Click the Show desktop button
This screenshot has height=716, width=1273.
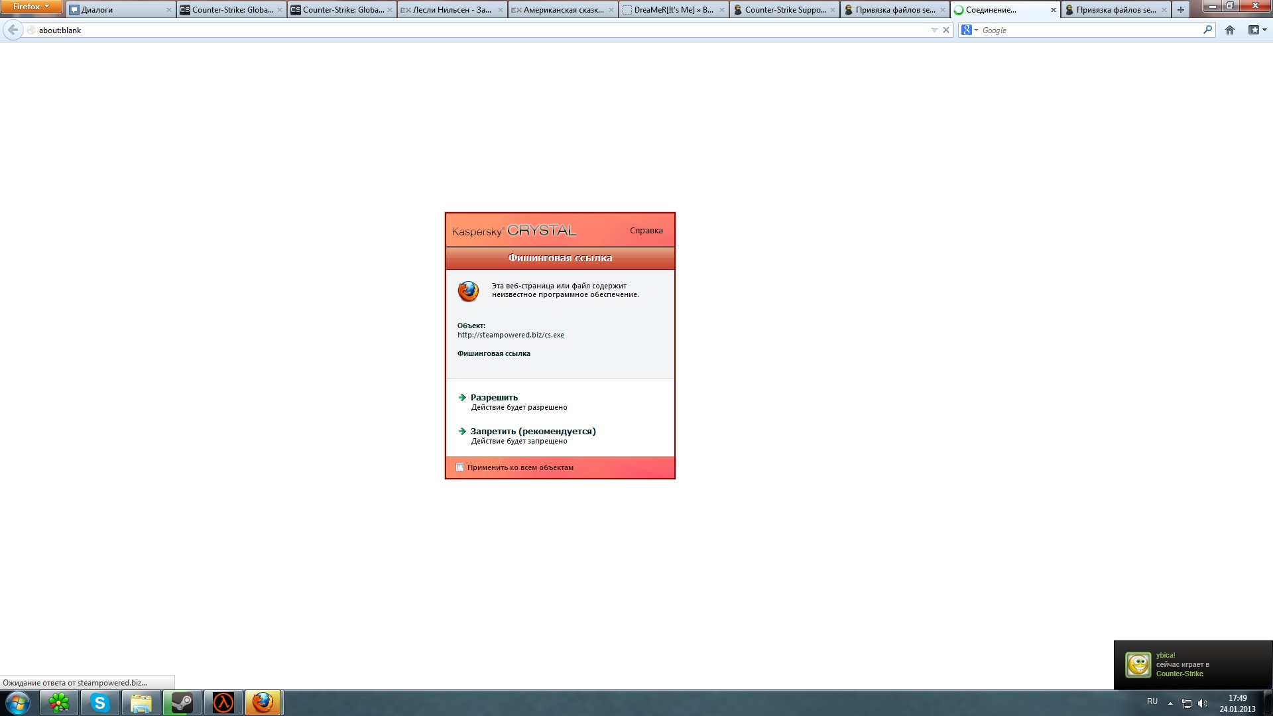[x=1268, y=703]
